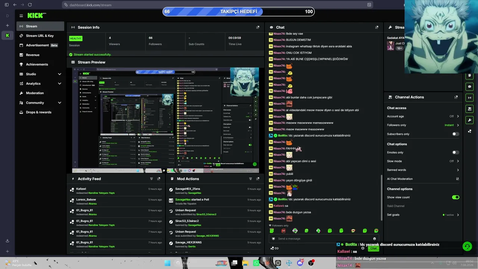The width and height of the screenshot is (478, 269).
Task: Open chat settings gear icon
Action: [363, 248]
